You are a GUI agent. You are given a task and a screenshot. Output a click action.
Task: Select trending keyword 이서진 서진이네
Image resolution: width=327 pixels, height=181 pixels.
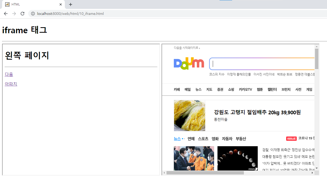(x=264, y=74)
